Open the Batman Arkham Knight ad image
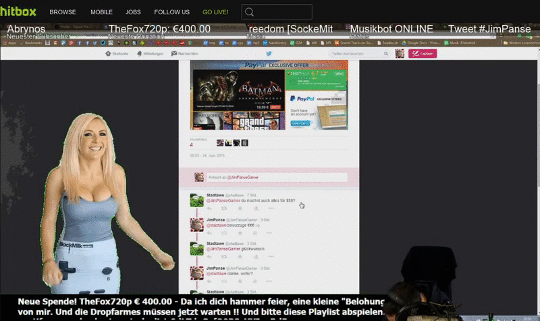The width and height of the screenshot is (540, 321). [x=238, y=90]
